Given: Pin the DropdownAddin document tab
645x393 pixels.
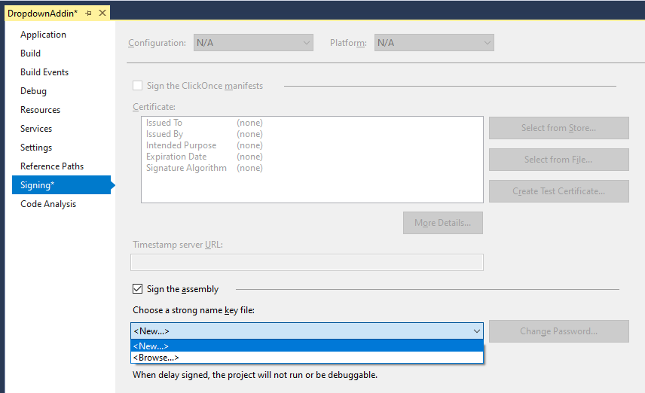Looking at the screenshot, I should tap(89, 13).
